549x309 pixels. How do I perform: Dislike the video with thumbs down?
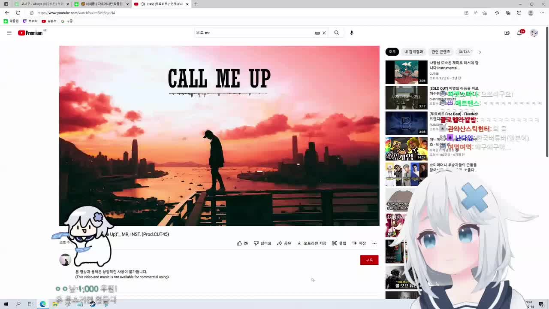tap(262, 243)
